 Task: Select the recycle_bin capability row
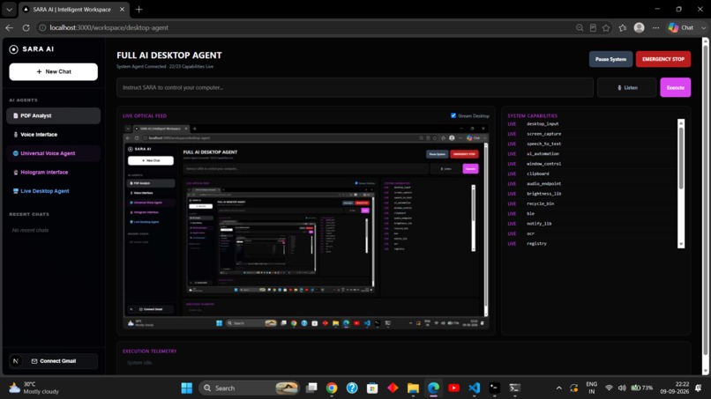point(589,203)
